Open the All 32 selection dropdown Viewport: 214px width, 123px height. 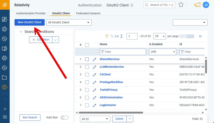[x=95, y=119]
